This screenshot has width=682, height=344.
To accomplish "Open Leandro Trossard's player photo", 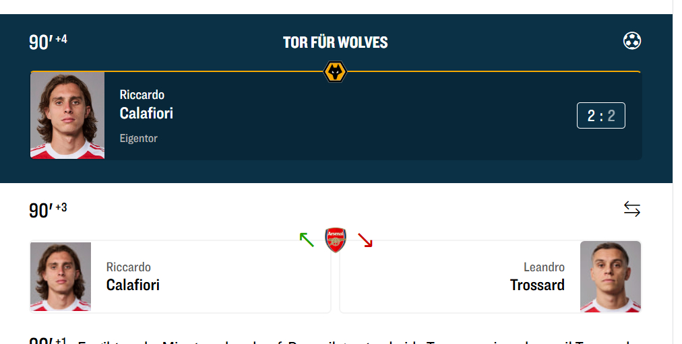I will click(610, 276).
